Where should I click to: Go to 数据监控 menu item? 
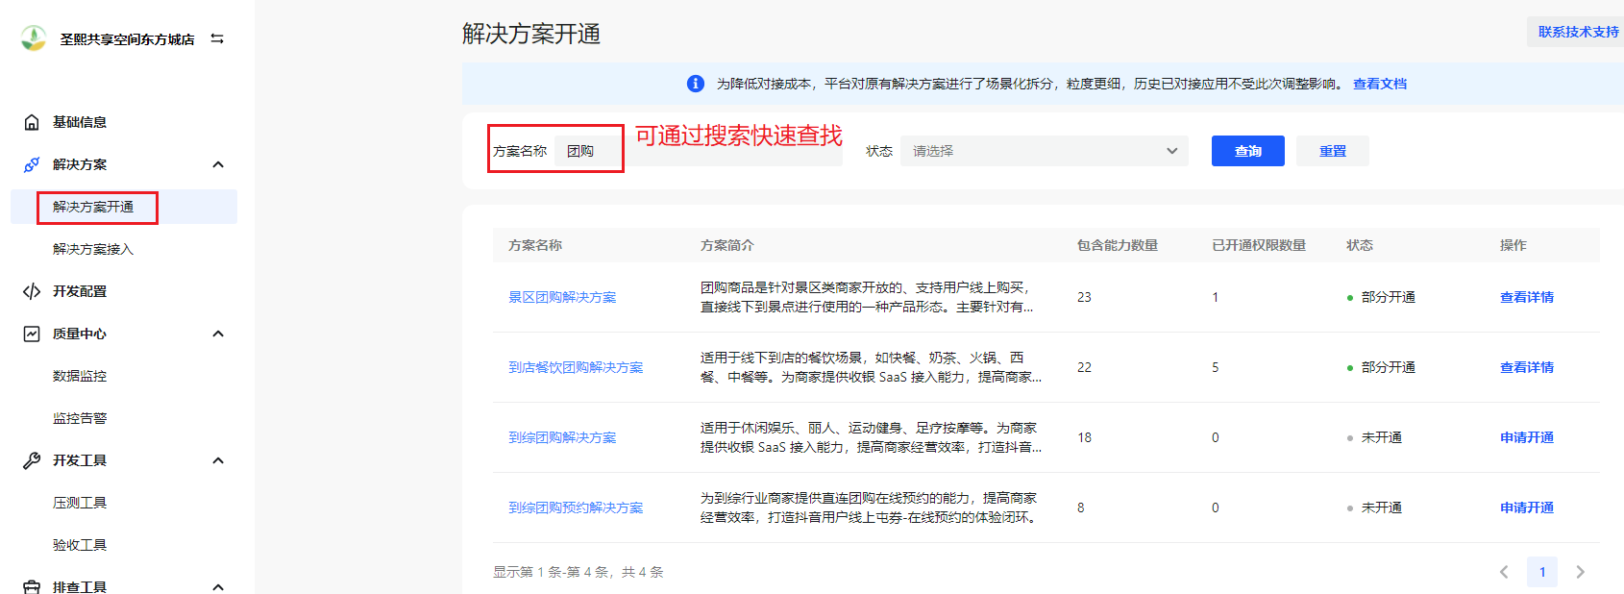coord(80,376)
